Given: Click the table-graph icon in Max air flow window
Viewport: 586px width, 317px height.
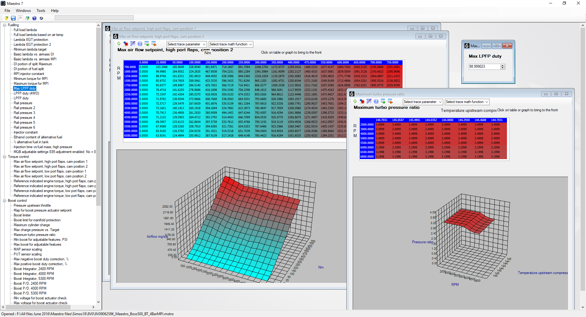Looking at the screenshot, I should (133, 44).
